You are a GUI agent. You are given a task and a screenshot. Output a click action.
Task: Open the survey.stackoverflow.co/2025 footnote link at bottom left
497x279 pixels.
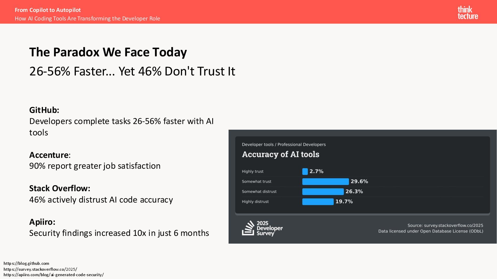coord(40,269)
